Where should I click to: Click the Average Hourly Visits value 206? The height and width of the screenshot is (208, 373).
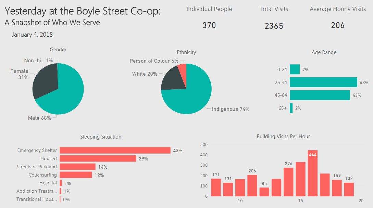point(338,25)
